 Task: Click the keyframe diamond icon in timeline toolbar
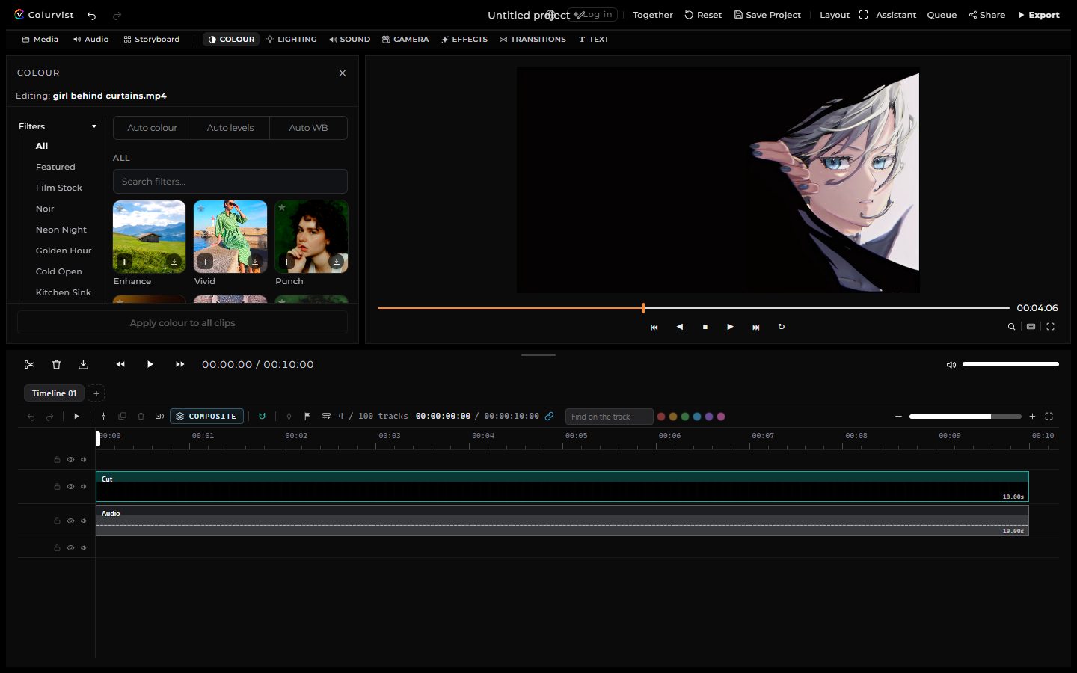point(289,417)
